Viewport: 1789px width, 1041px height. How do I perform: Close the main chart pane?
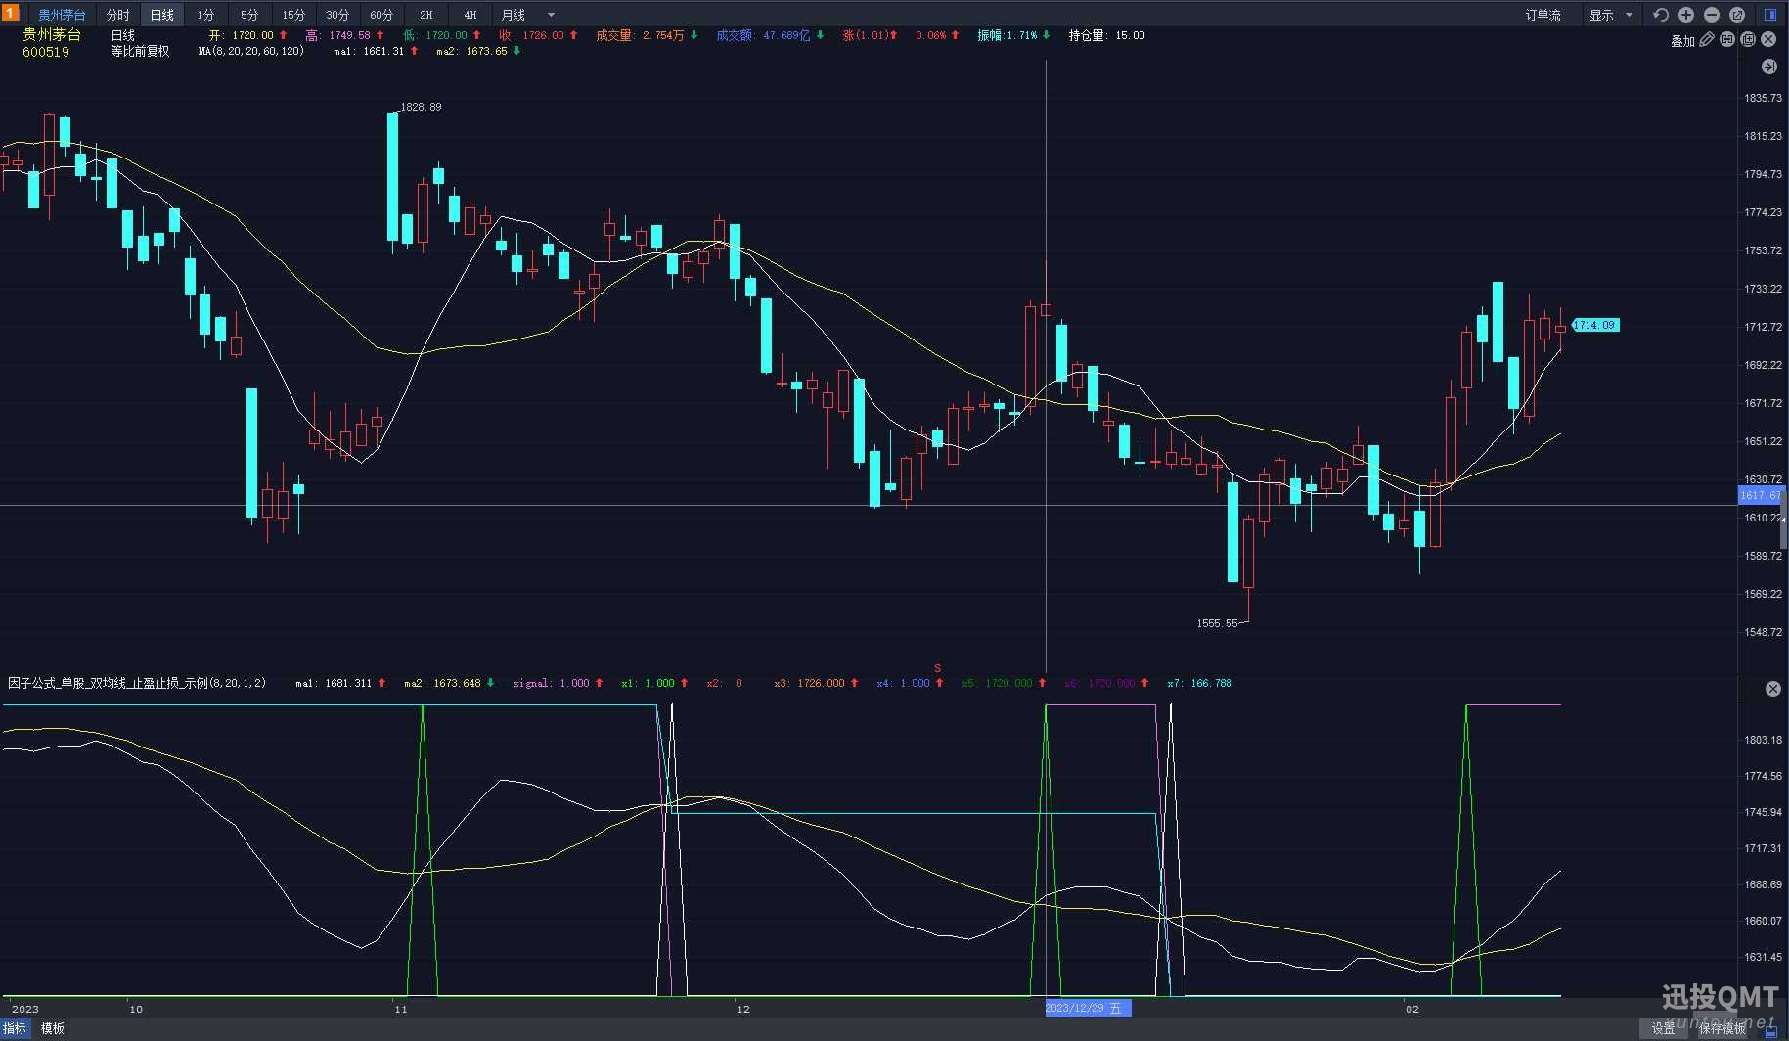(1768, 40)
